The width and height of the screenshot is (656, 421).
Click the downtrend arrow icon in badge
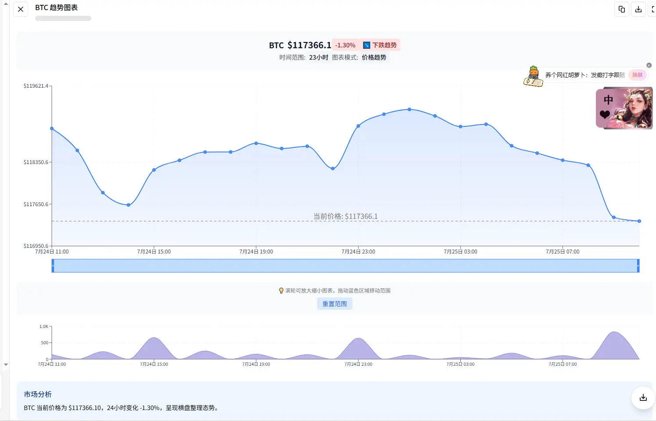(367, 45)
